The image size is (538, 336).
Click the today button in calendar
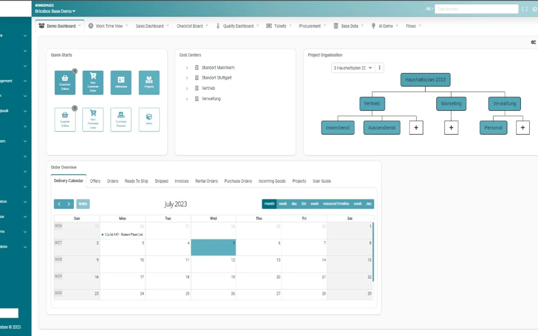pos(83,204)
